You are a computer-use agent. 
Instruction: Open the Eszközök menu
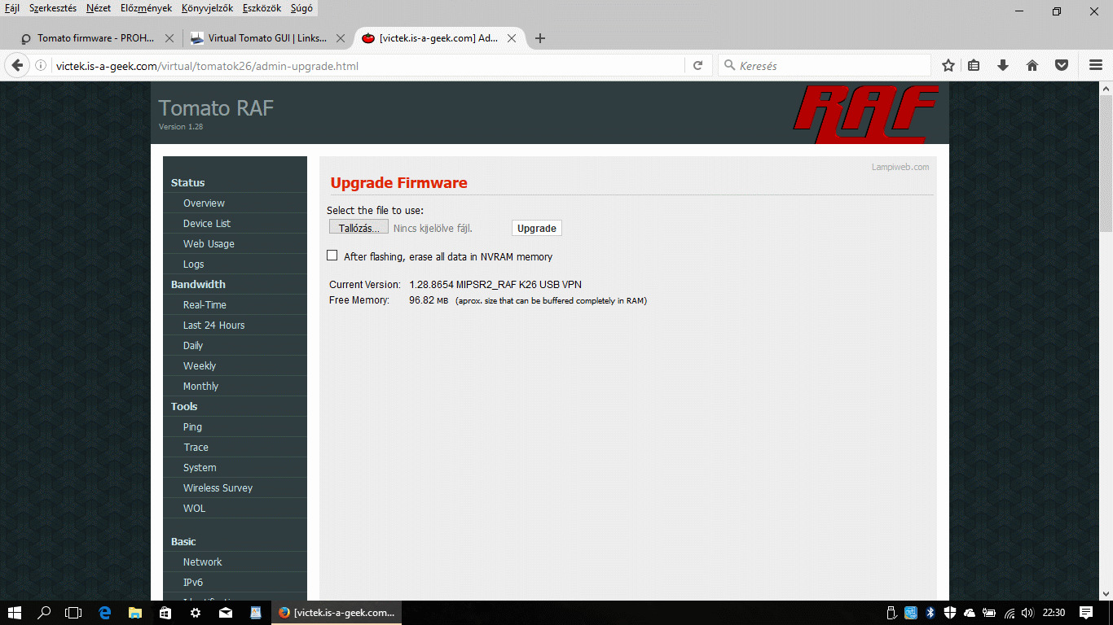click(x=262, y=8)
